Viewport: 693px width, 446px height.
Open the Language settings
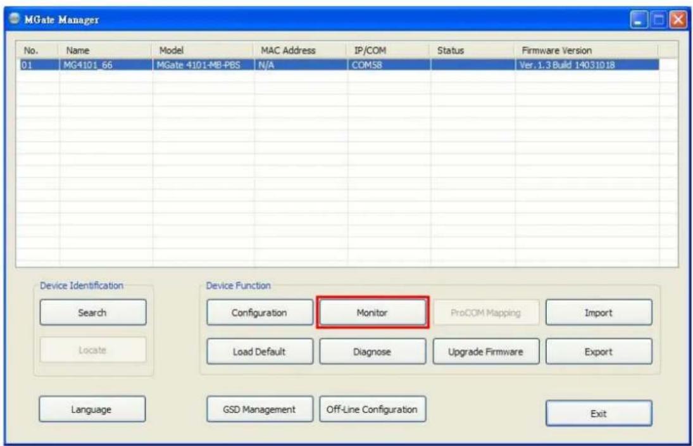(x=92, y=409)
